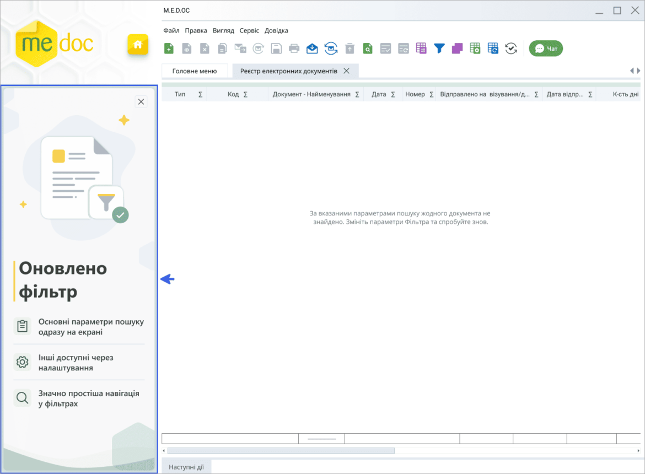Open the Файл menu
645x474 pixels.
(171, 30)
